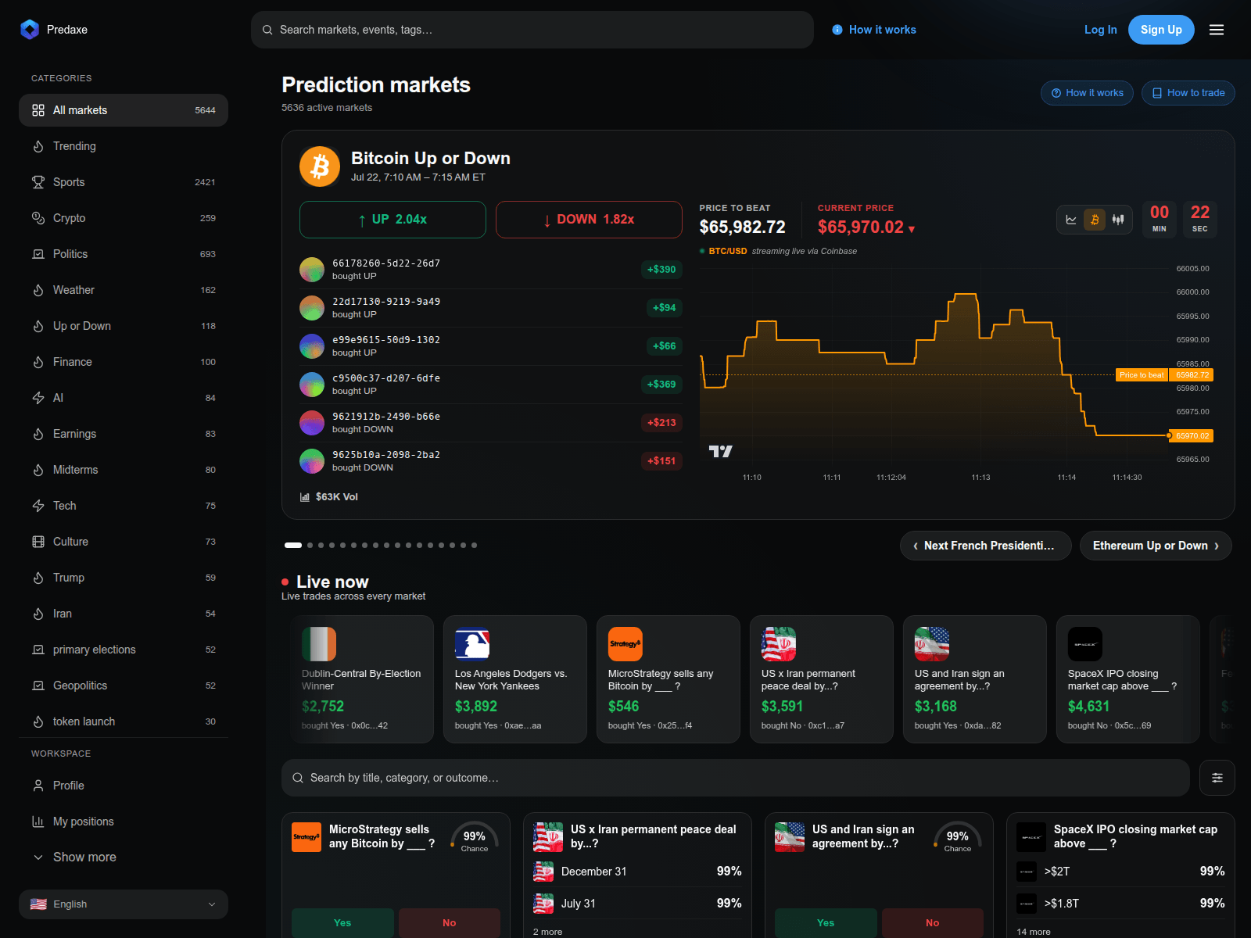
Task: Click the Crypto coins icon
Action: point(38,218)
